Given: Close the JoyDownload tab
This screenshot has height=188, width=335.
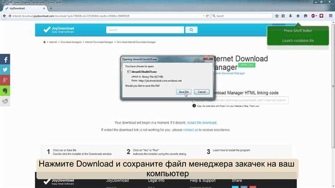Looking at the screenshot, I should [x=44, y=8].
